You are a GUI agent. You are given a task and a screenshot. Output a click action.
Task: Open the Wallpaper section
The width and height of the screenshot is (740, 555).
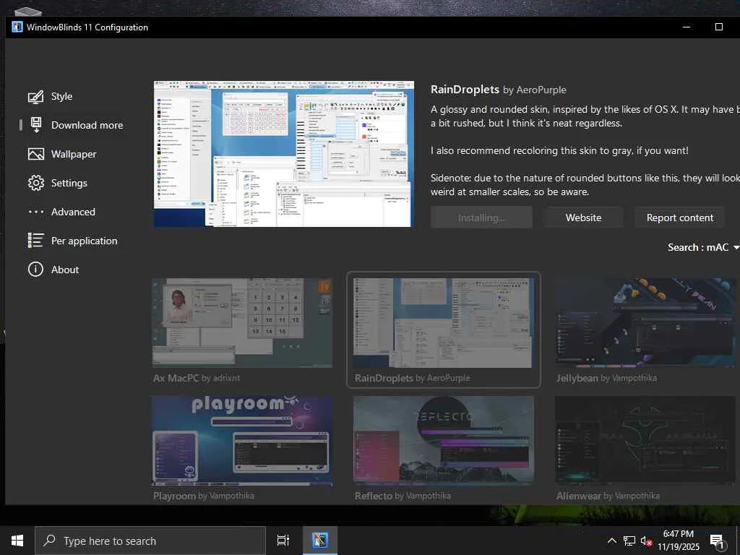click(74, 155)
